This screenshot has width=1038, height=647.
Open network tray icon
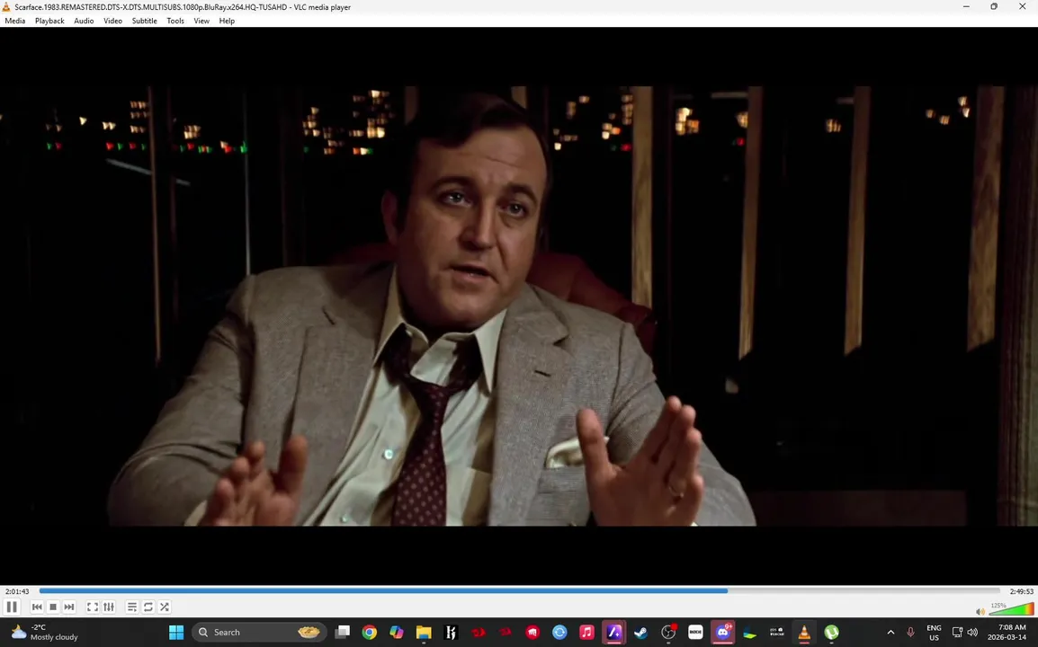pyautogui.click(x=957, y=633)
